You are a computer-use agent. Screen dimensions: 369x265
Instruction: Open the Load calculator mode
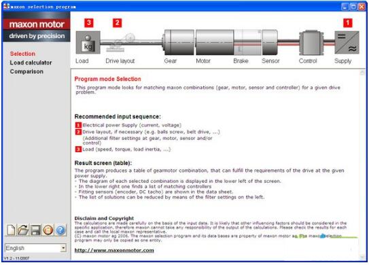pos(31,63)
